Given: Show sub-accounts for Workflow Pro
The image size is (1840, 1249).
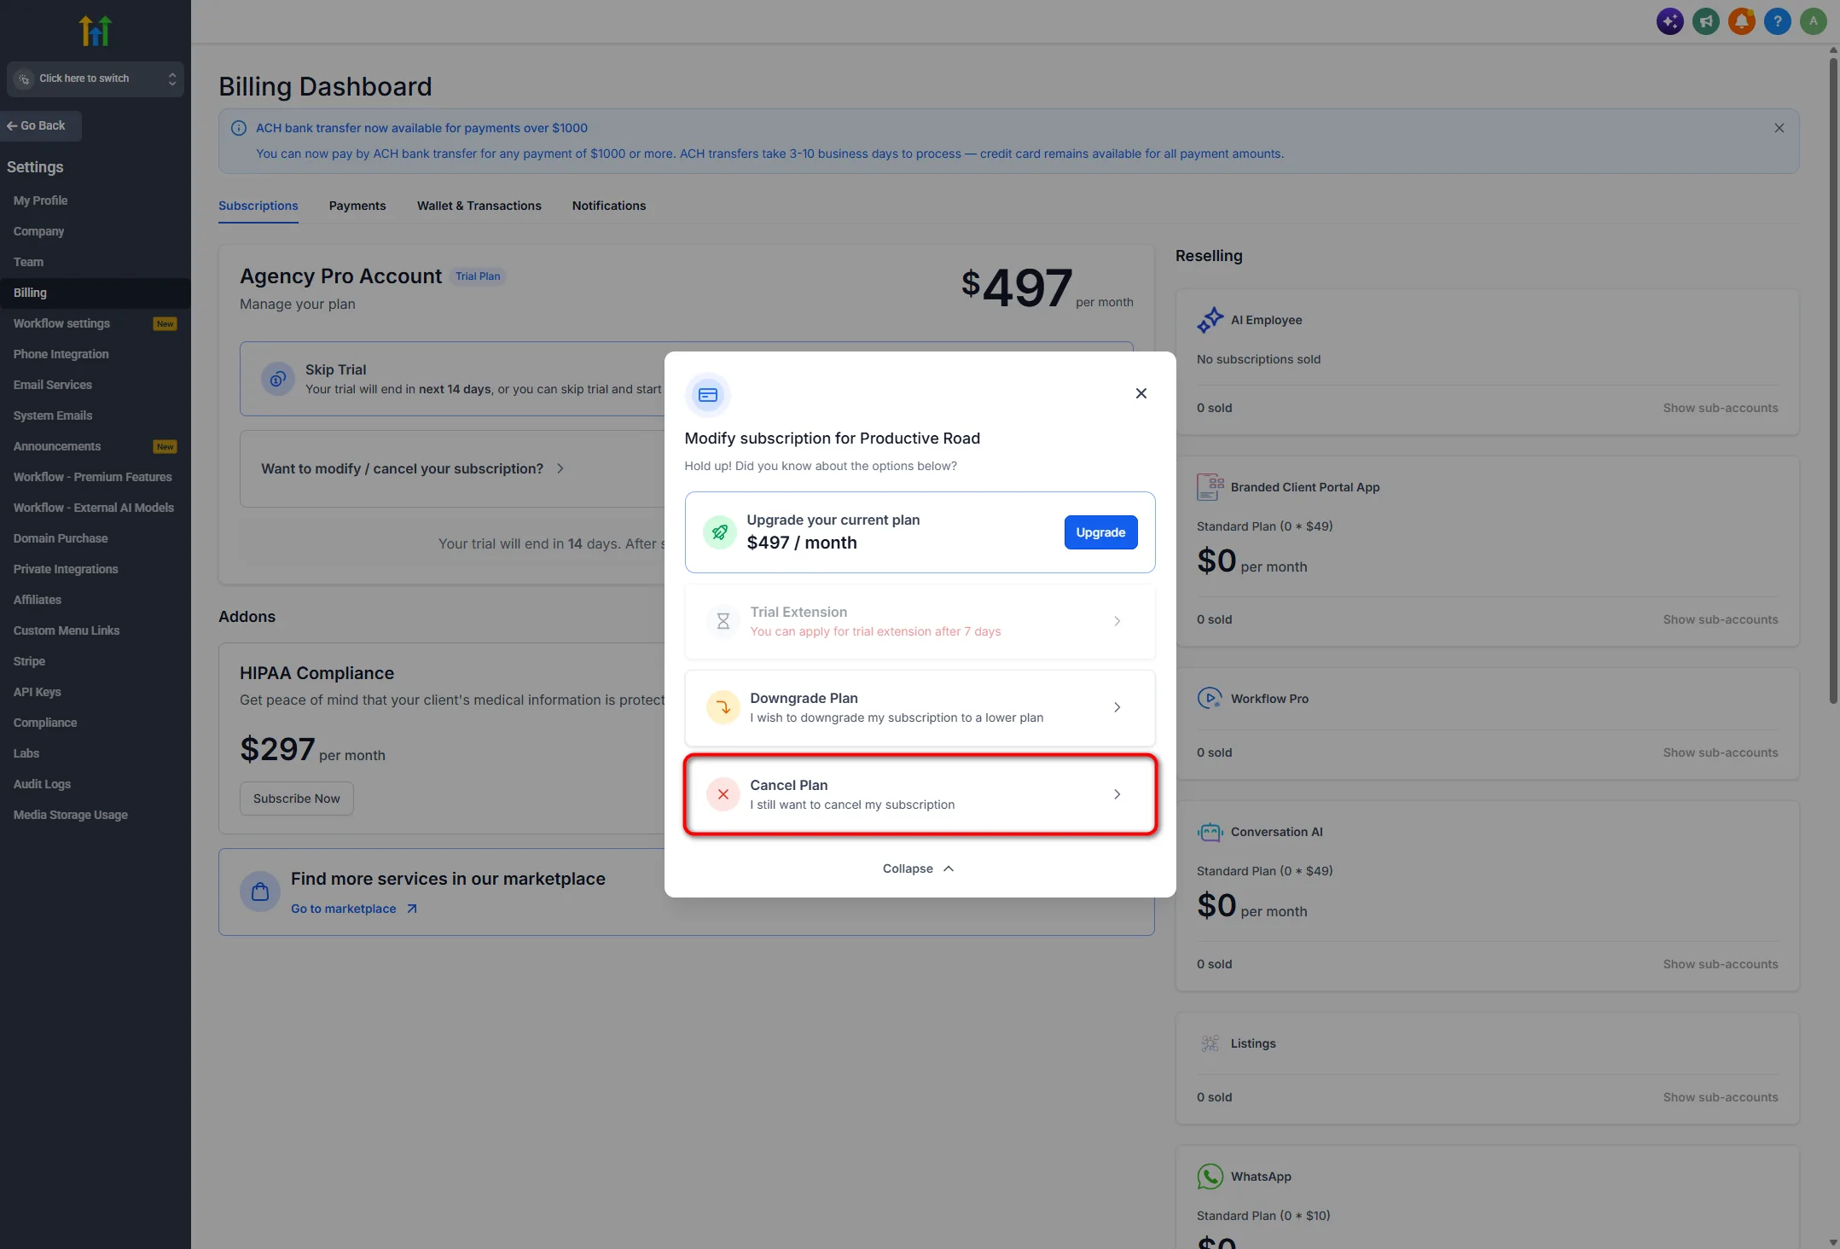Looking at the screenshot, I should pos(1720,752).
